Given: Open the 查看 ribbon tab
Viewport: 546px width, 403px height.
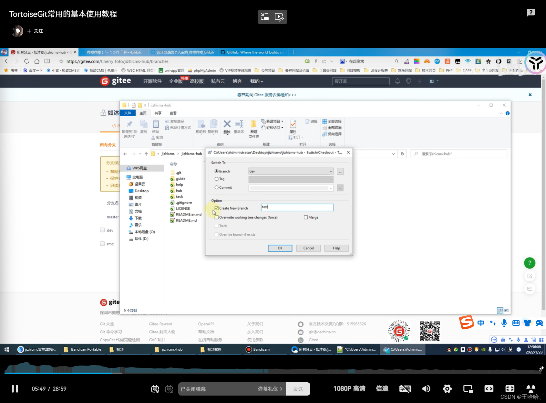Looking at the screenshot, I should coord(173,113).
